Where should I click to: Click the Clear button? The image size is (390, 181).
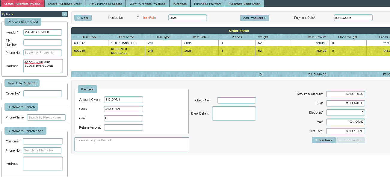[83, 18]
